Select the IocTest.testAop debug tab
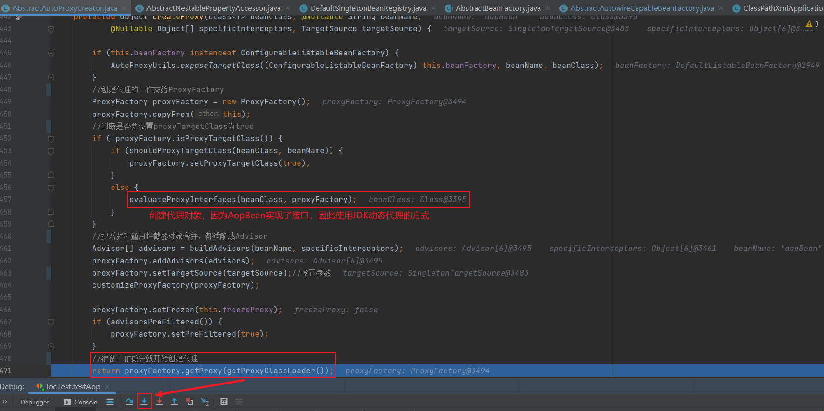The height and width of the screenshot is (411, 824). pos(73,386)
